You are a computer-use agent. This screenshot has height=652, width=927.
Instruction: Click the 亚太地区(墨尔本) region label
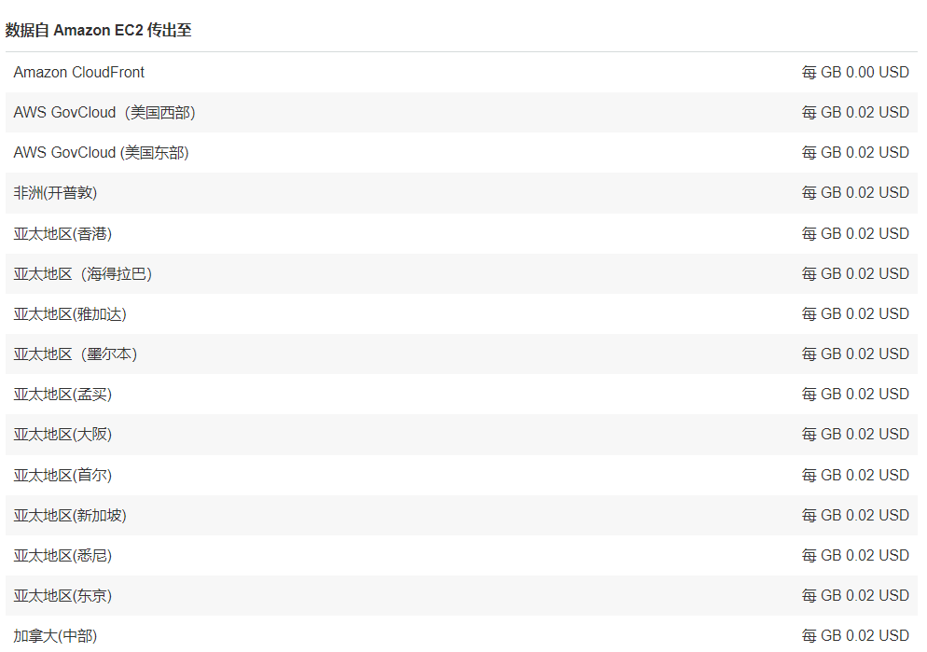click(x=76, y=354)
